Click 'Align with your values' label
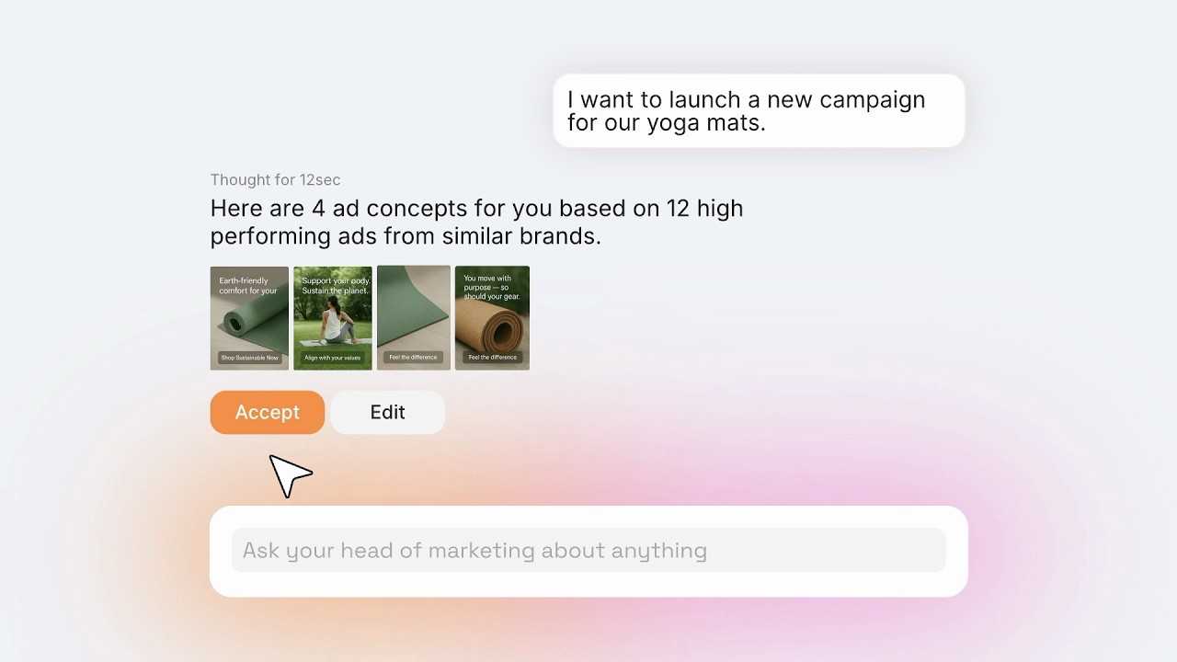Image resolution: width=1177 pixels, height=662 pixels. tap(333, 358)
